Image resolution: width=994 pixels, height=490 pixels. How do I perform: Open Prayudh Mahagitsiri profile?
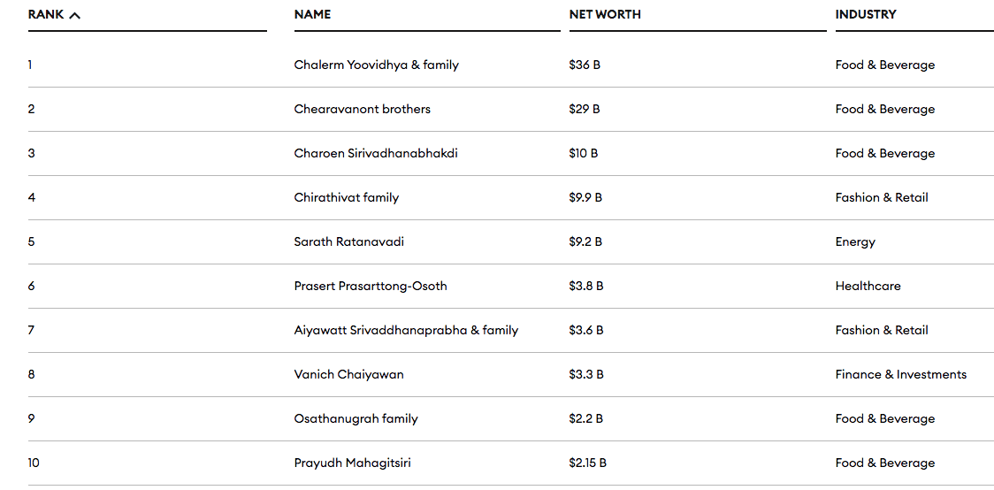coord(353,463)
